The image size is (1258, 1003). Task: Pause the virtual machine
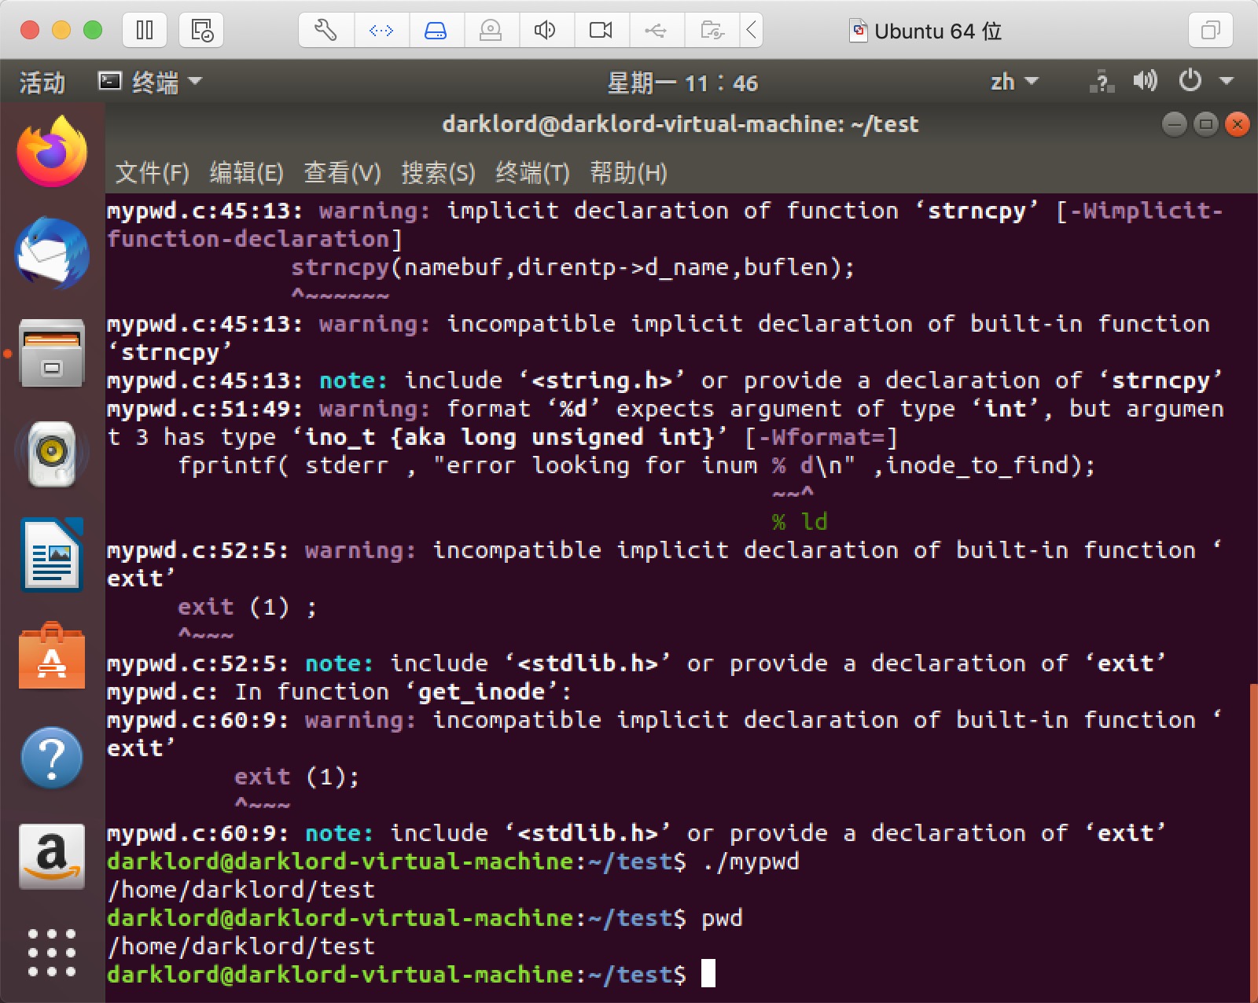[x=145, y=31]
